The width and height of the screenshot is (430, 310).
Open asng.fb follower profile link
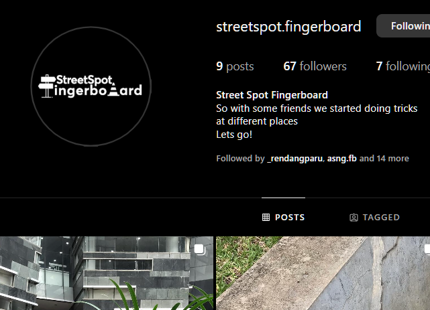click(x=341, y=159)
